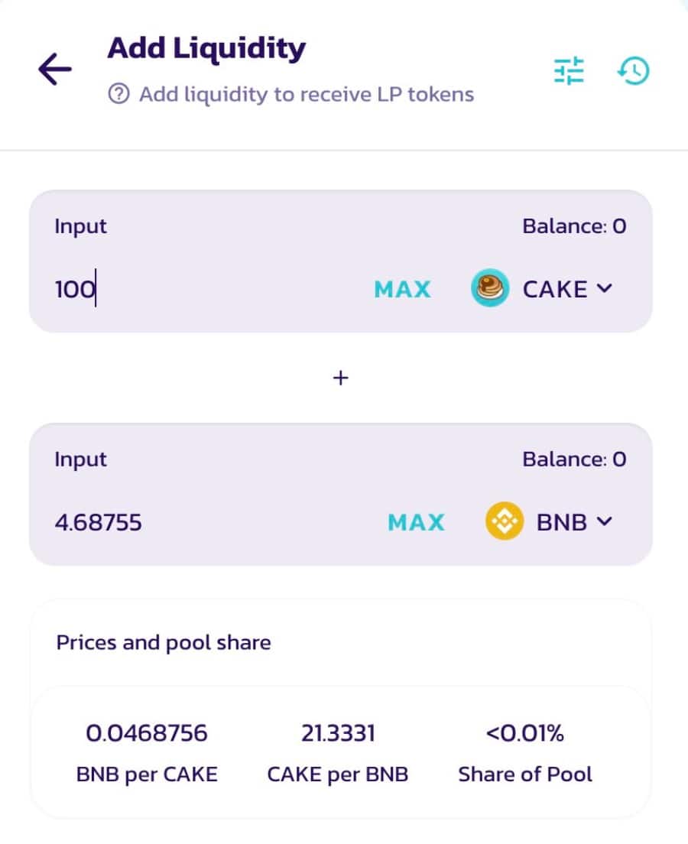Screen dimensions: 688x844
Task: Click the Add Liquidity heading
Action: [x=206, y=49]
